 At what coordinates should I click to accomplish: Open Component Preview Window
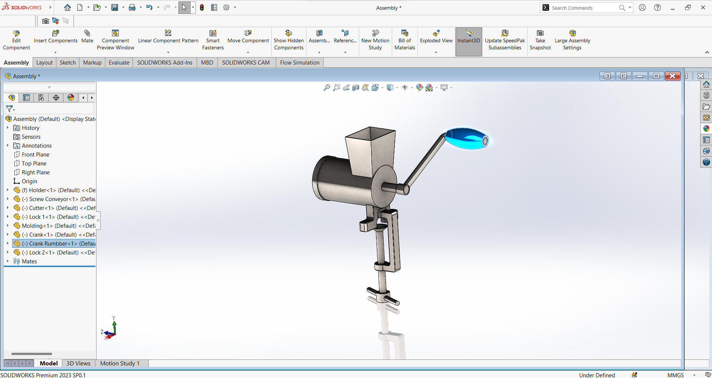click(115, 40)
